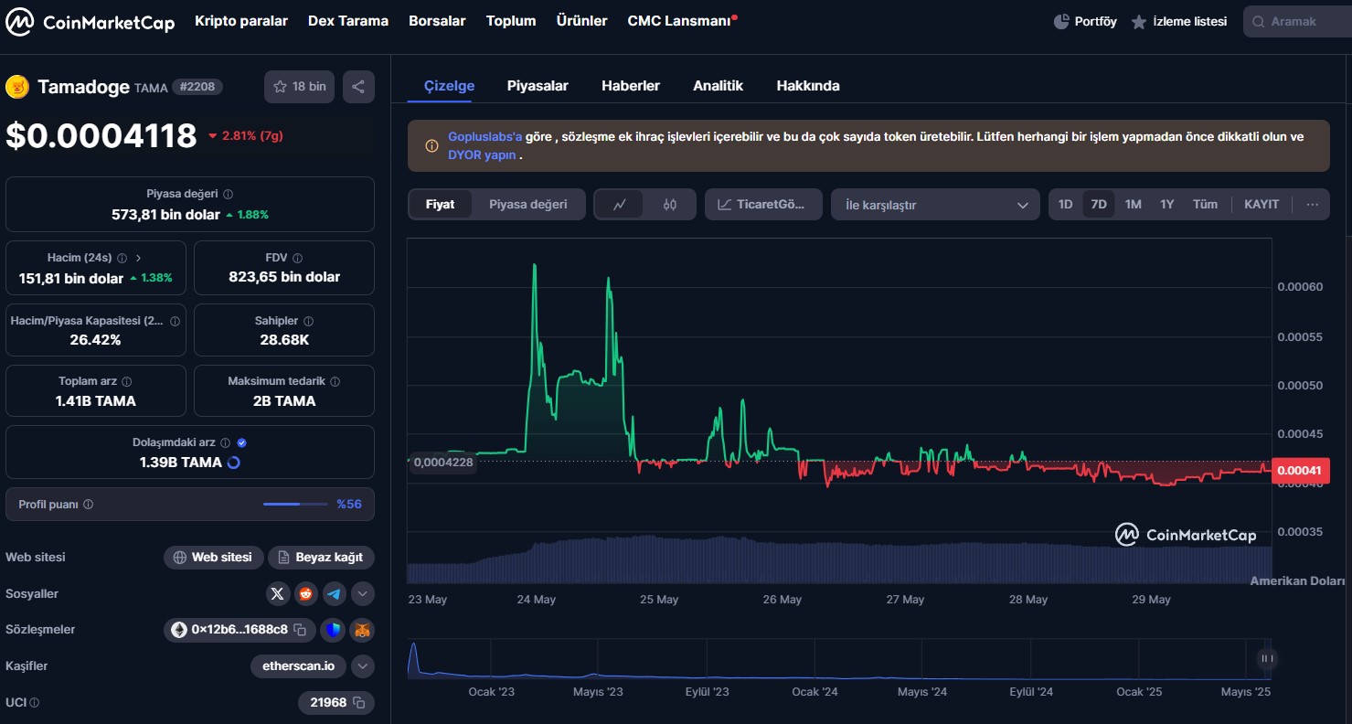1352x724 pixels.
Task: Open the Toplum menu
Action: tap(511, 21)
